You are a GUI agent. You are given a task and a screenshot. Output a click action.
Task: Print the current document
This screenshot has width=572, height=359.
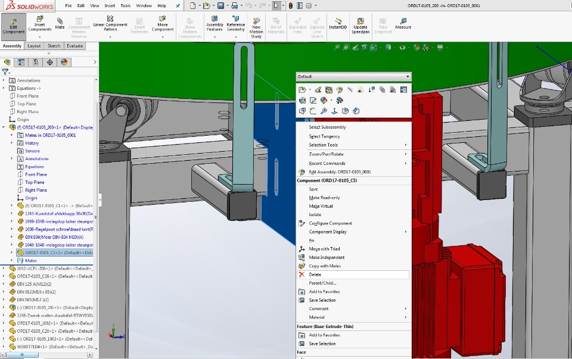tap(235, 5)
